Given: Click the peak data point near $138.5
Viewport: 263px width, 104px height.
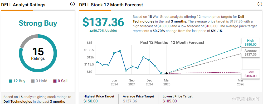Looking at the screenshot, I should click(x=120, y=51).
